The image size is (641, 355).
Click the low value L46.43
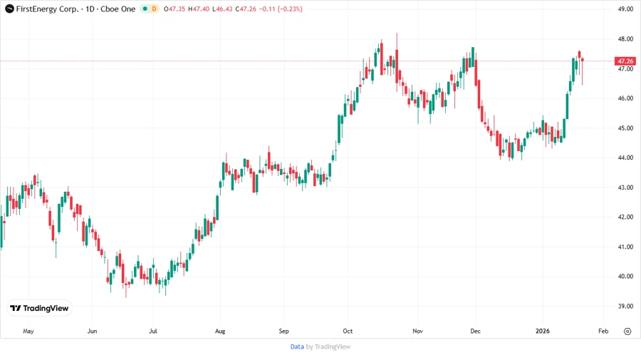(x=222, y=9)
